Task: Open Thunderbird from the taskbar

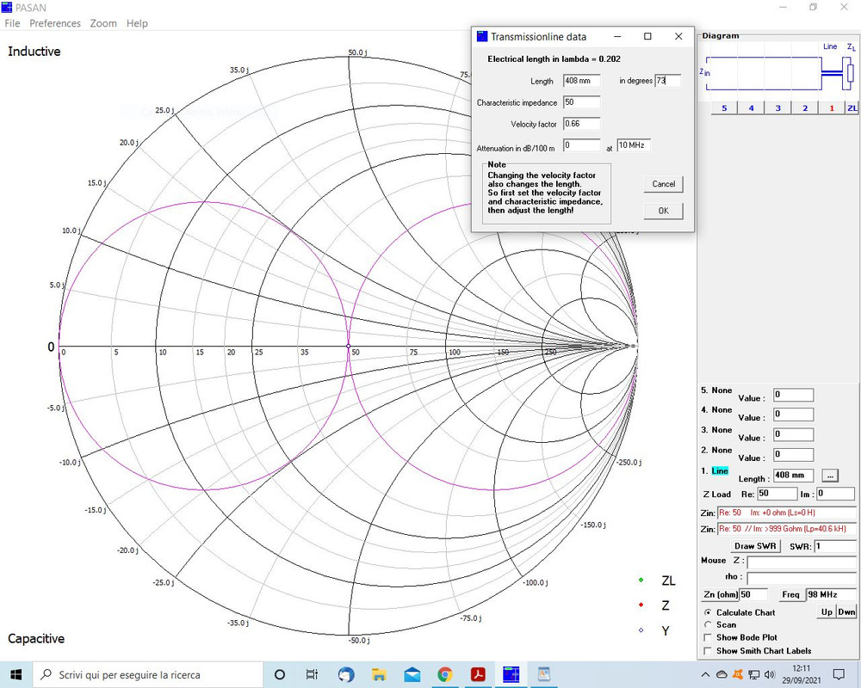Action: (x=346, y=675)
